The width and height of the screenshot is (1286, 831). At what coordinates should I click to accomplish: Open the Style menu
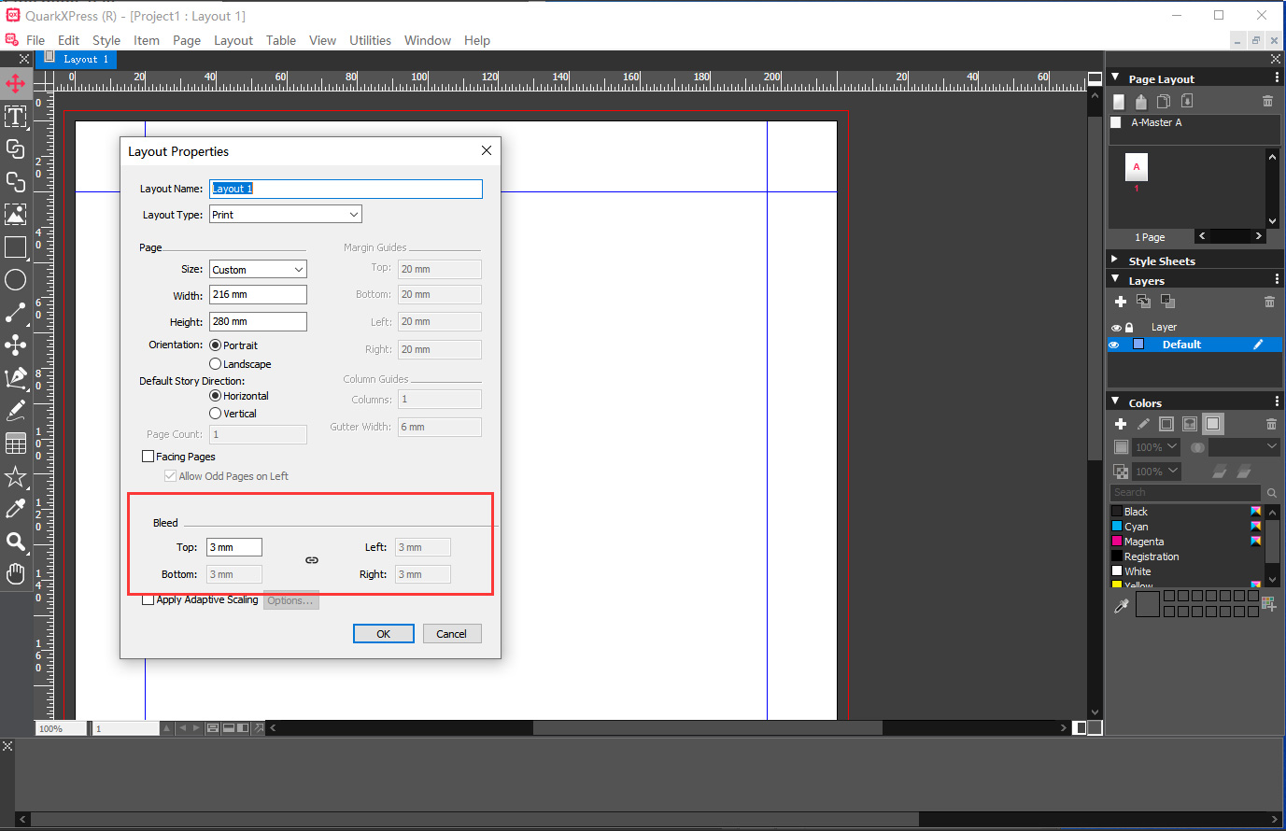[106, 40]
